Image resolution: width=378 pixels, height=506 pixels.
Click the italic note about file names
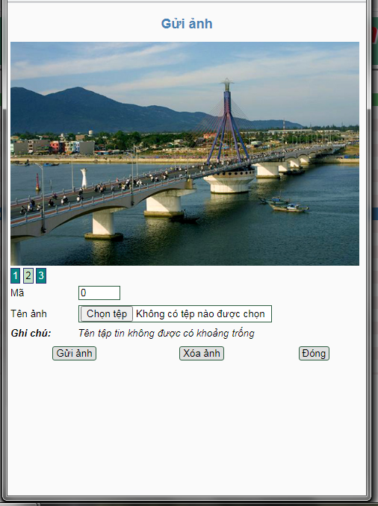167,333
